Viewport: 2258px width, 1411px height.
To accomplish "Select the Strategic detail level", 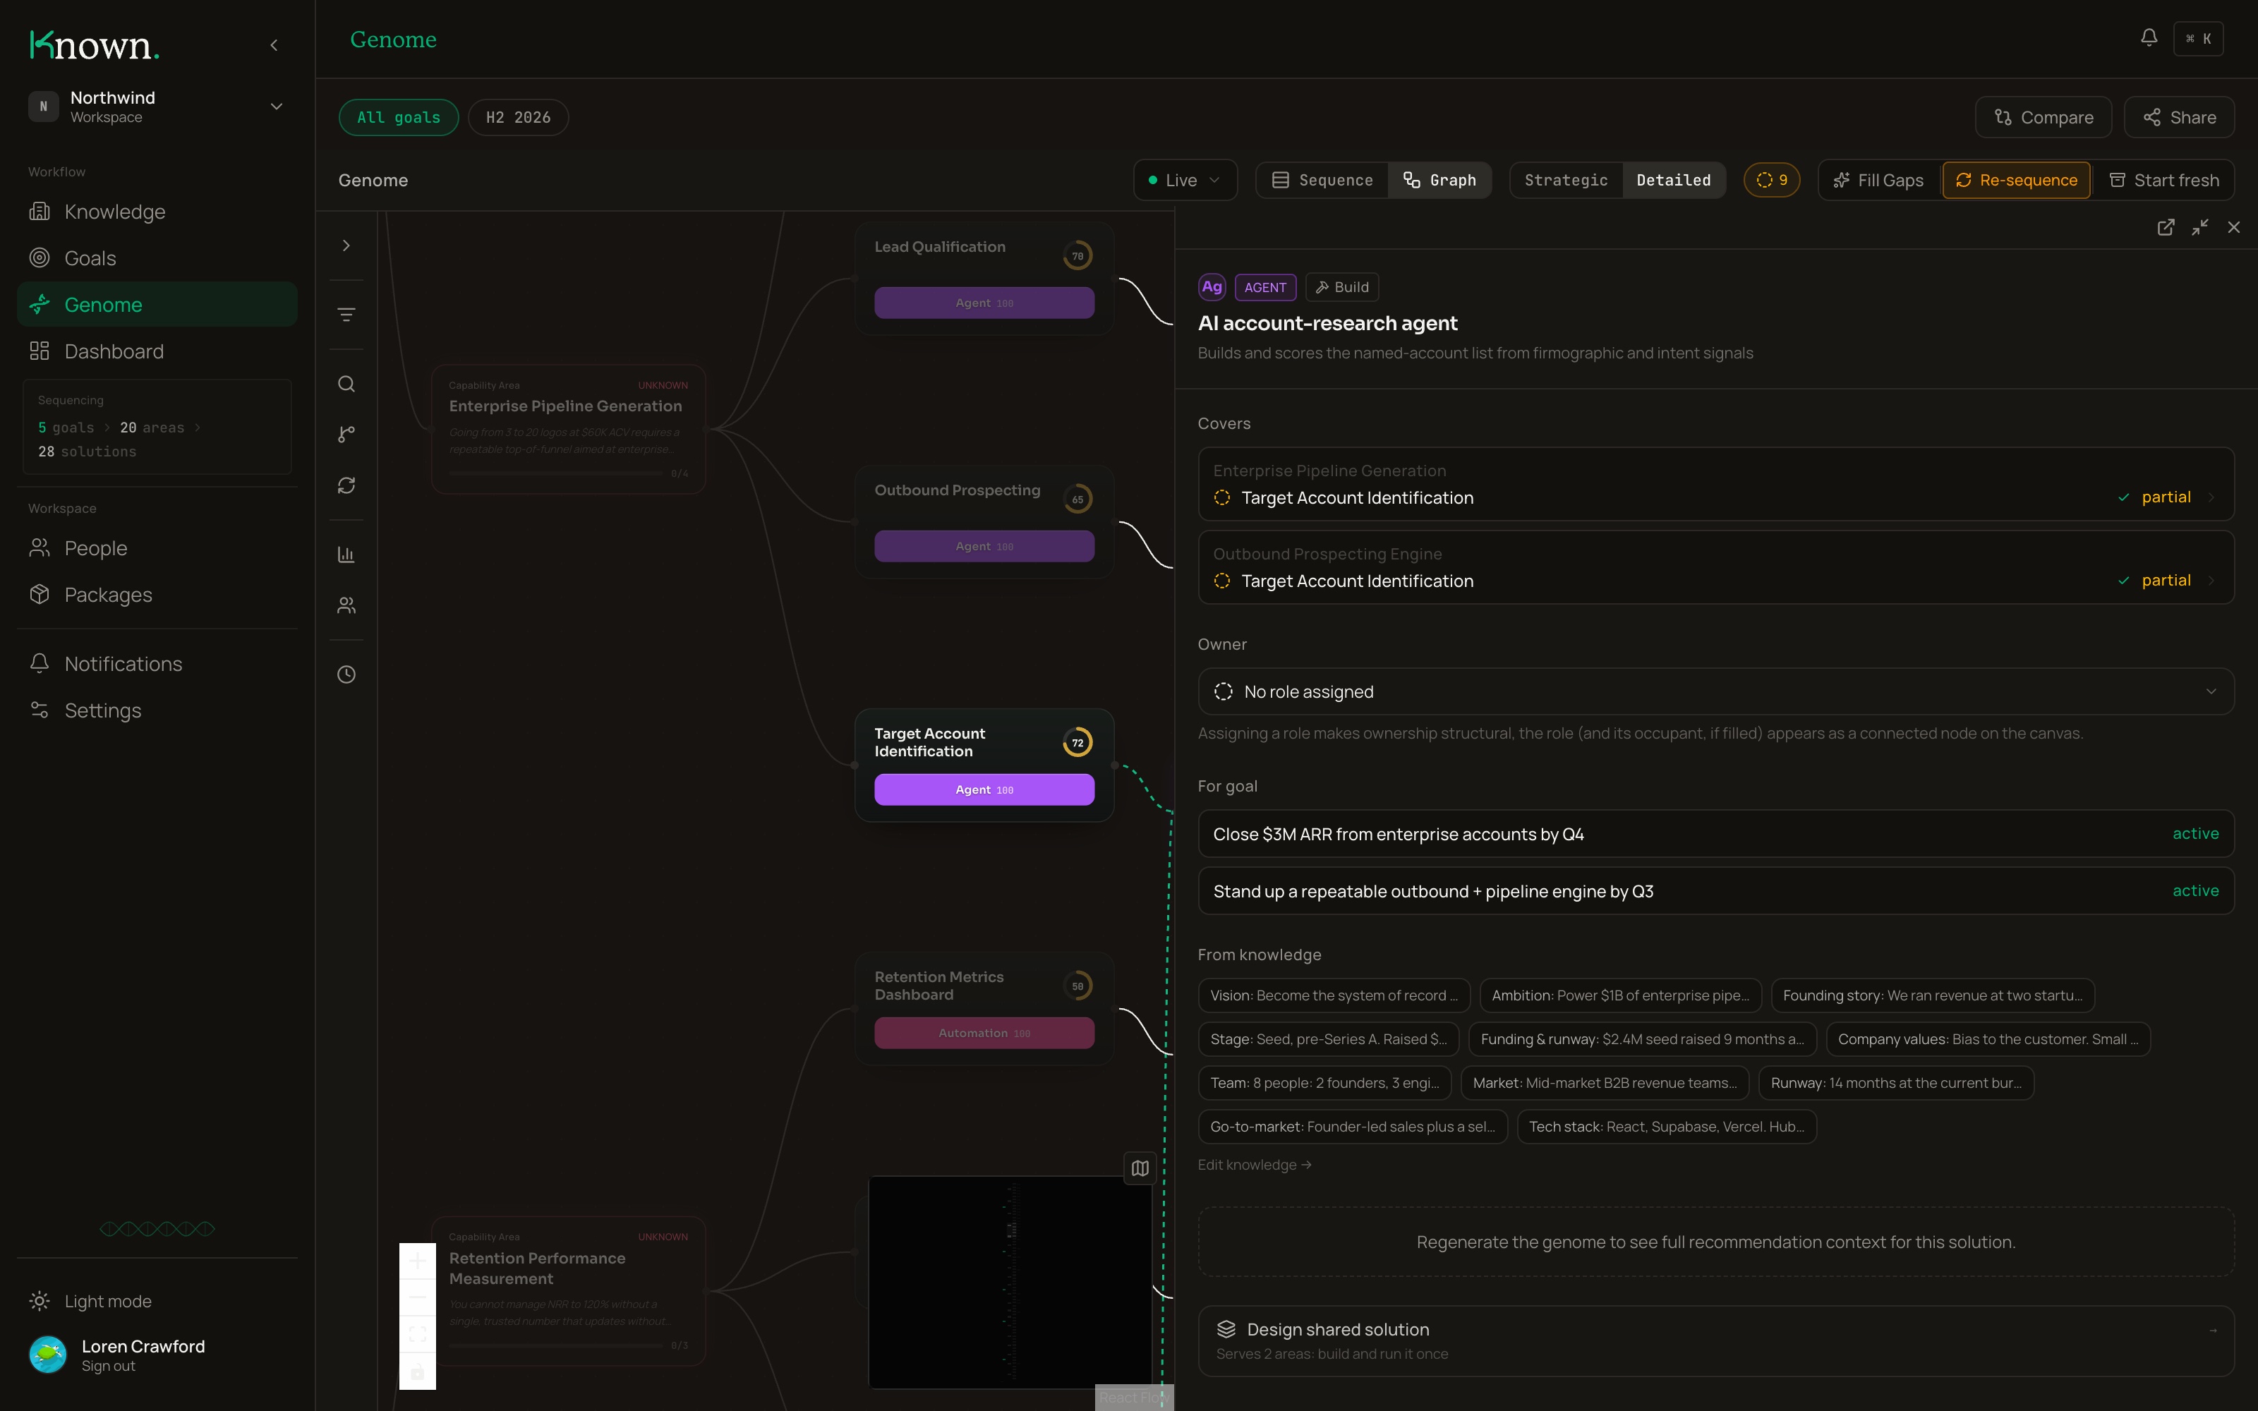I will 1566,180.
